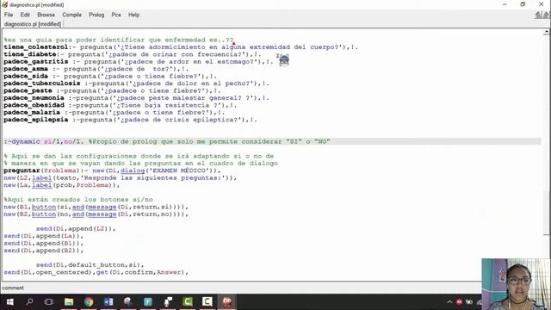
Task: Click the 'padece_epilepsia' predicate name
Action: click(x=36, y=120)
